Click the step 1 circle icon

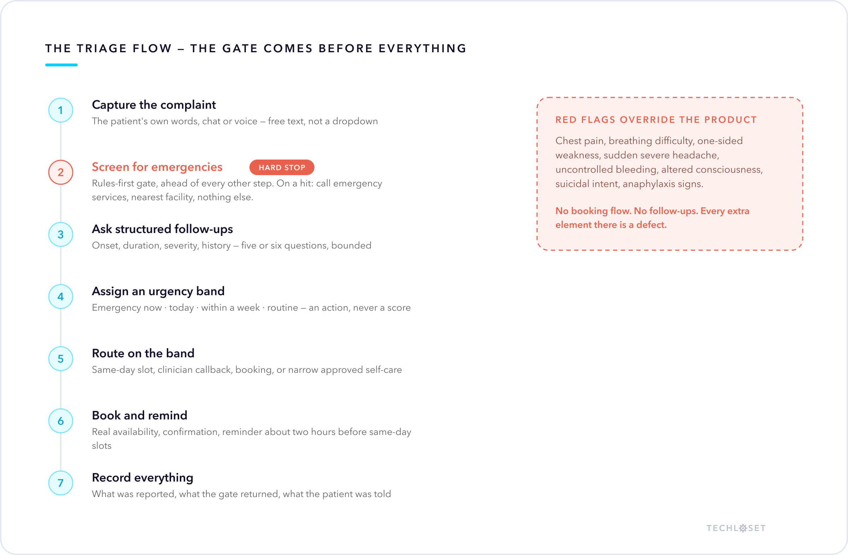point(60,111)
